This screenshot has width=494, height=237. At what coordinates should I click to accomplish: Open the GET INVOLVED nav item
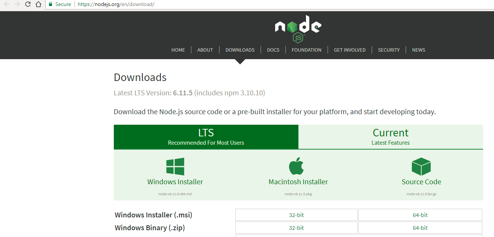pyautogui.click(x=350, y=50)
